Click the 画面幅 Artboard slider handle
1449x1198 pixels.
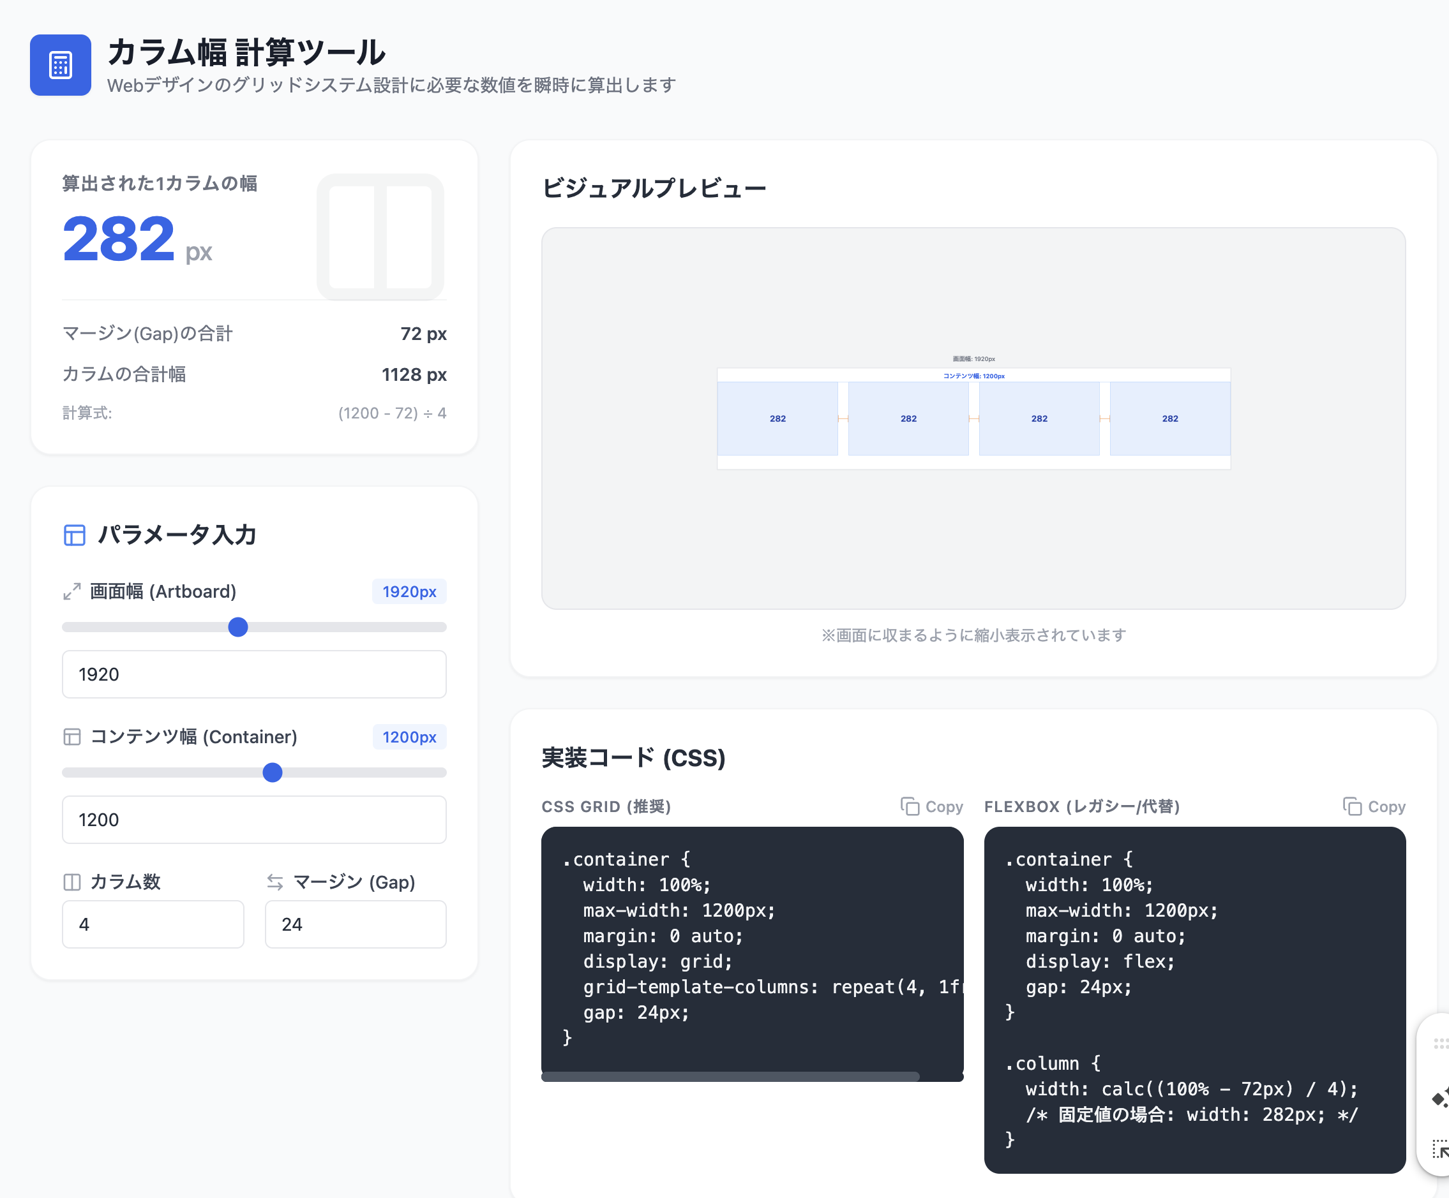(x=238, y=627)
